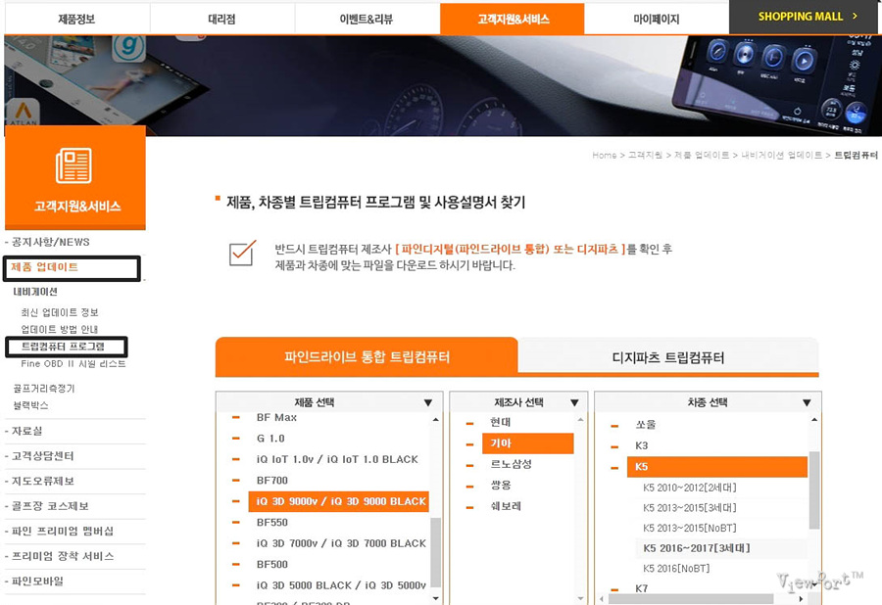882x605 pixels.
Task: Expand the 제품 선택 dropdown arrow
Action: tap(427, 402)
